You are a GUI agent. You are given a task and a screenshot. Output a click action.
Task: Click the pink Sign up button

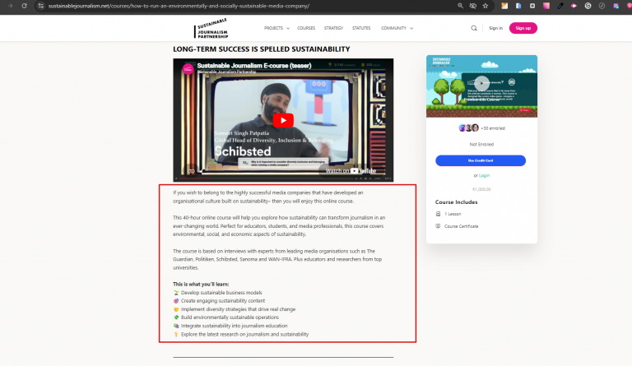(x=523, y=28)
